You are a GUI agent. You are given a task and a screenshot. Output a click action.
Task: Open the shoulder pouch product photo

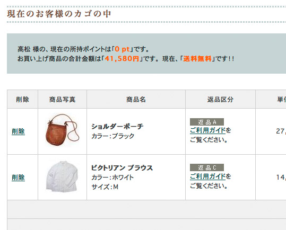pos(63,130)
